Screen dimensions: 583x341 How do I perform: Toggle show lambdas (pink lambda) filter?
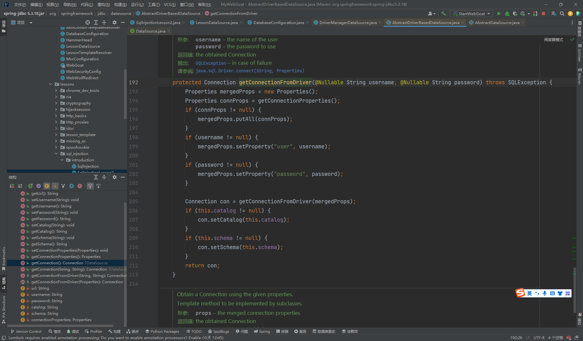tap(80, 186)
